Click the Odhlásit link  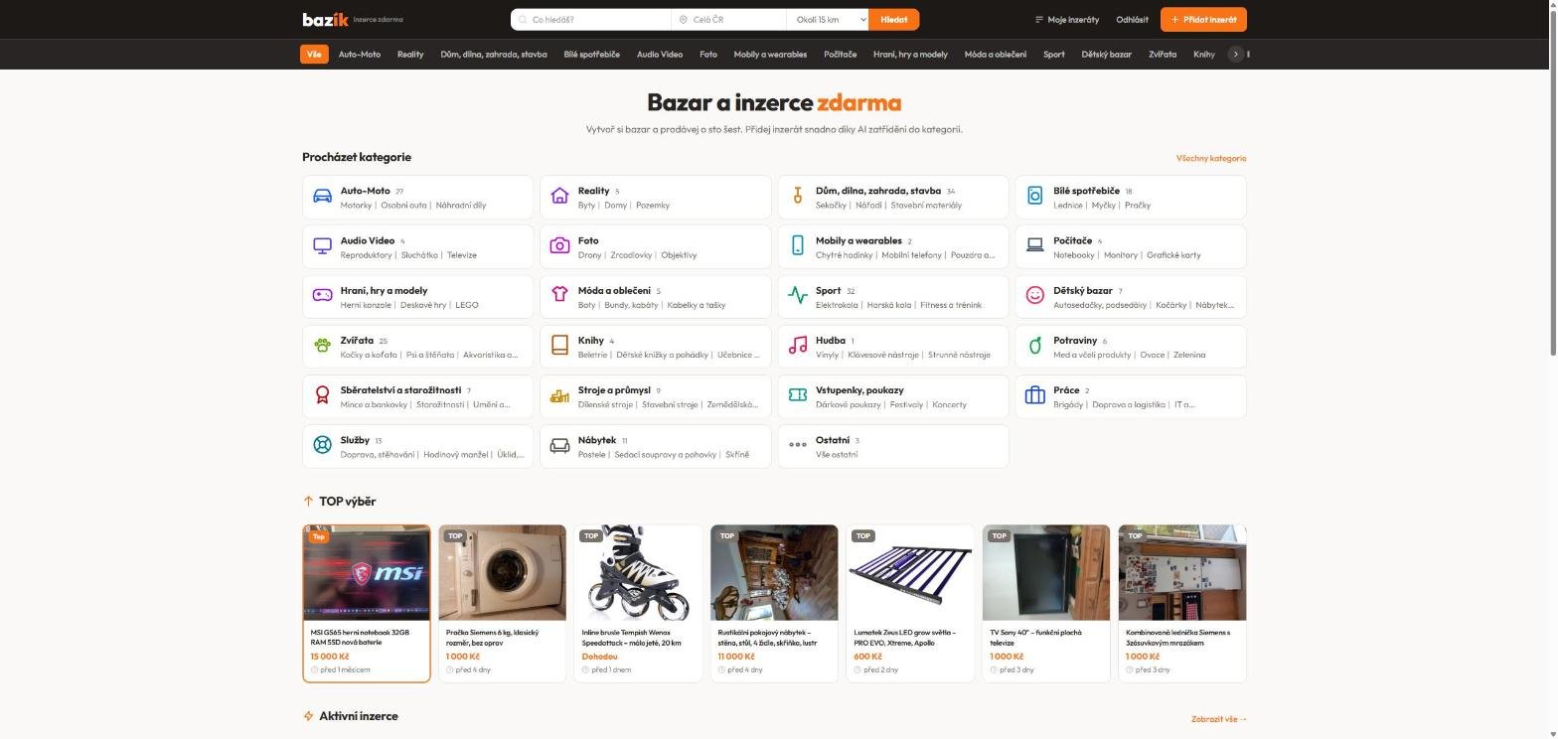(1132, 19)
